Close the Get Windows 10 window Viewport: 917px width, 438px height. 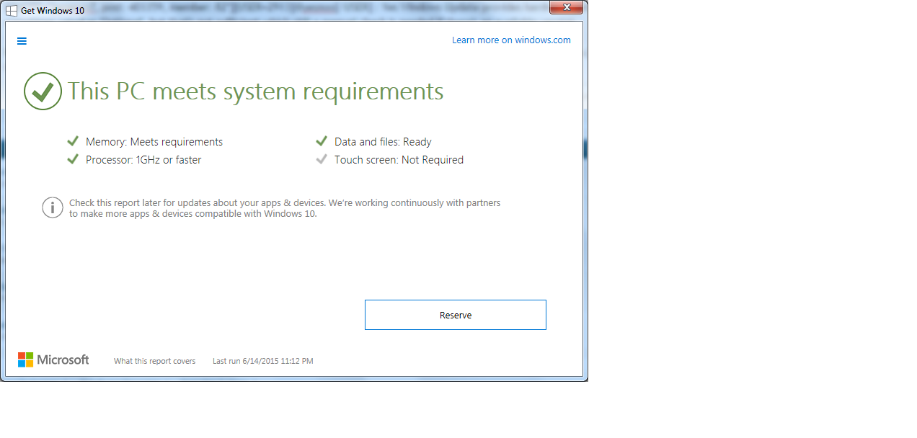click(566, 8)
